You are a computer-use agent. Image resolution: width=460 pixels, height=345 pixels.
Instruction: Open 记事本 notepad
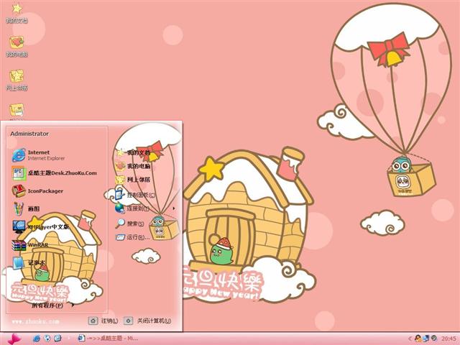[x=29, y=262]
